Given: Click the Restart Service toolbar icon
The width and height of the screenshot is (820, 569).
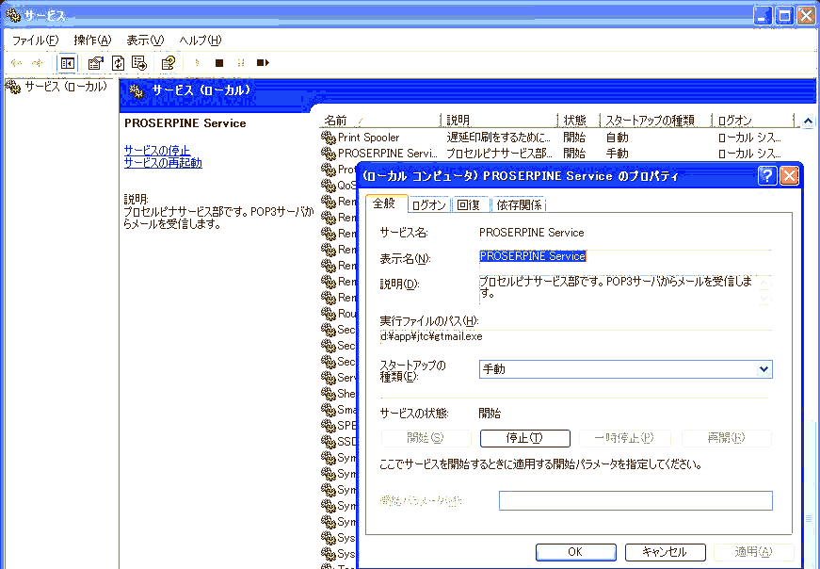Looking at the screenshot, I should (263, 63).
